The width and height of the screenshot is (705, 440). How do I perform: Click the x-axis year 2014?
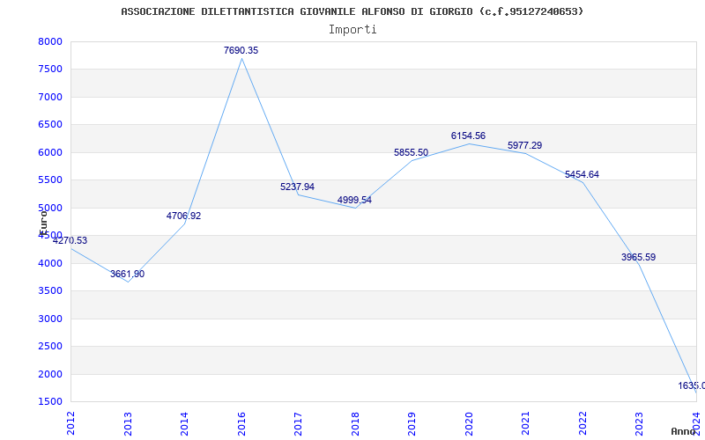click(x=185, y=423)
